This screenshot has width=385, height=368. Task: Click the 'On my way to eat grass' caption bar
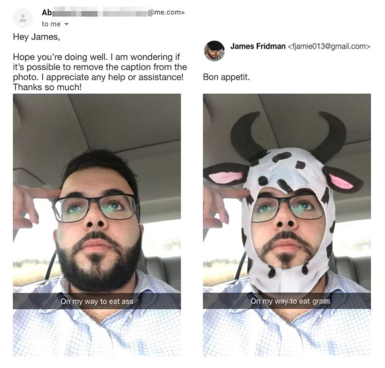click(x=287, y=301)
